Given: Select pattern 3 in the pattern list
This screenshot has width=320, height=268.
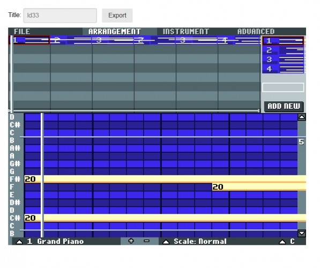Looking at the screenshot, I should (283, 59).
